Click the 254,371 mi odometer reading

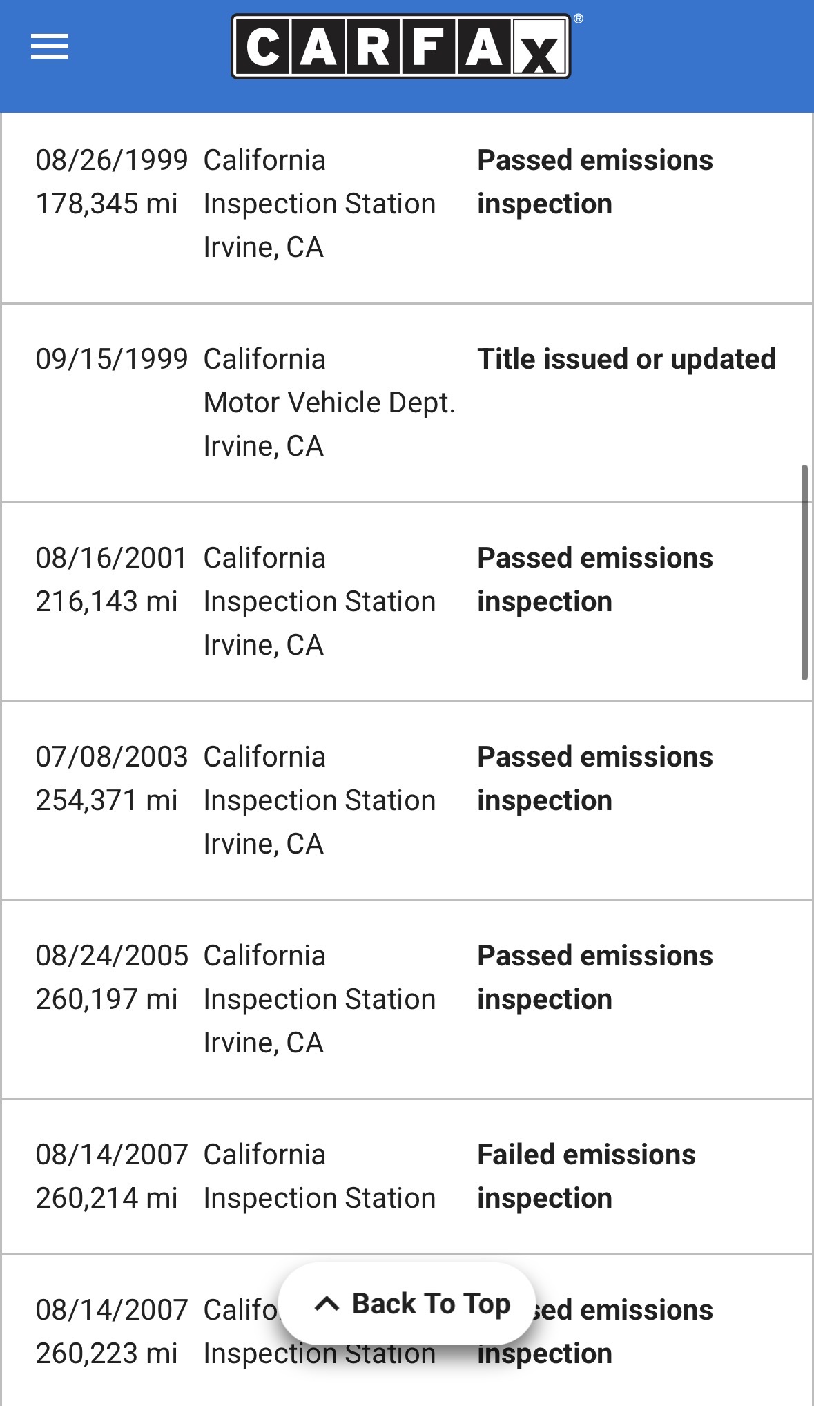pos(107,800)
